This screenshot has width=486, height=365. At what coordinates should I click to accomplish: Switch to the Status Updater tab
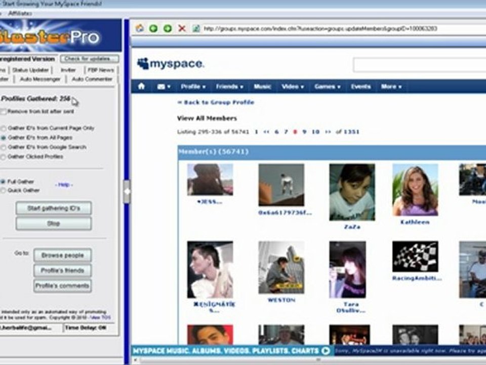30,70
